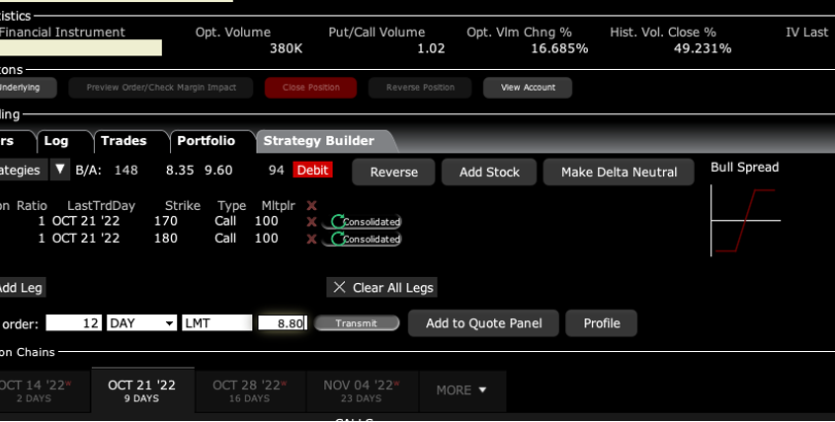The width and height of the screenshot is (835, 422).
Task: Click the Reverse Position button
Action: tap(420, 88)
